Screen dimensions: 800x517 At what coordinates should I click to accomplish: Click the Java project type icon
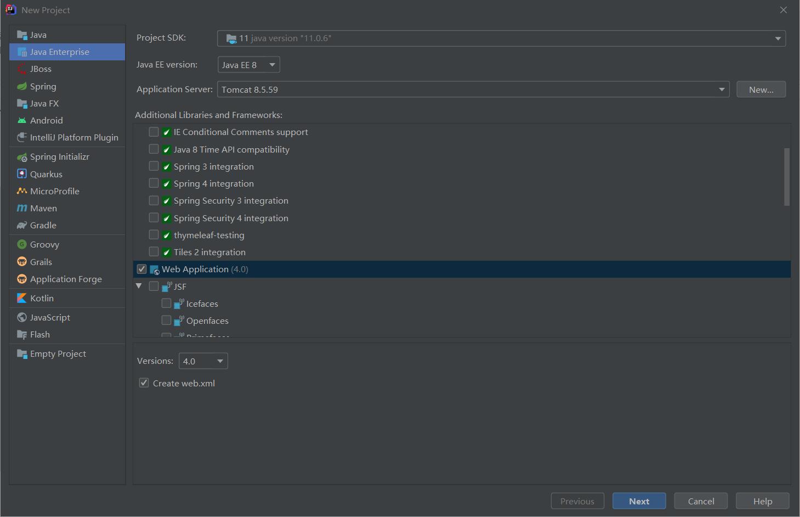point(22,35)
